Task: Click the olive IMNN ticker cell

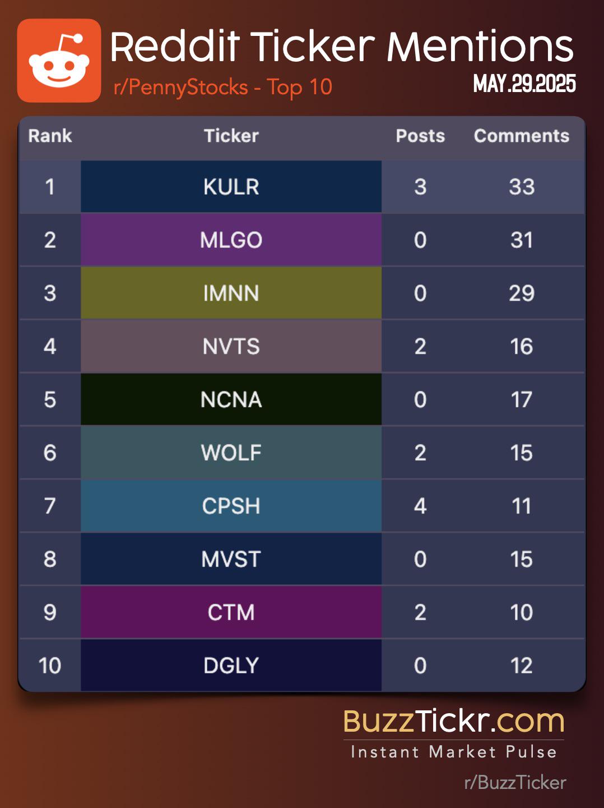Action: (x=231, y=293)
